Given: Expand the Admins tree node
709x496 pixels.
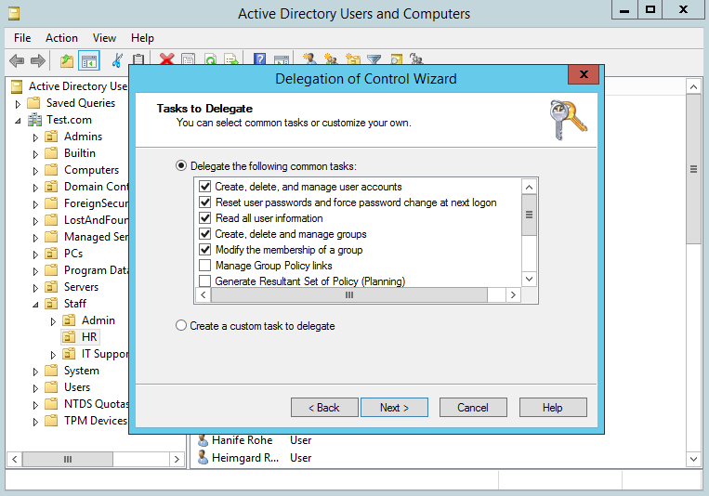Looking at the screenshot, I should point(35,137).
